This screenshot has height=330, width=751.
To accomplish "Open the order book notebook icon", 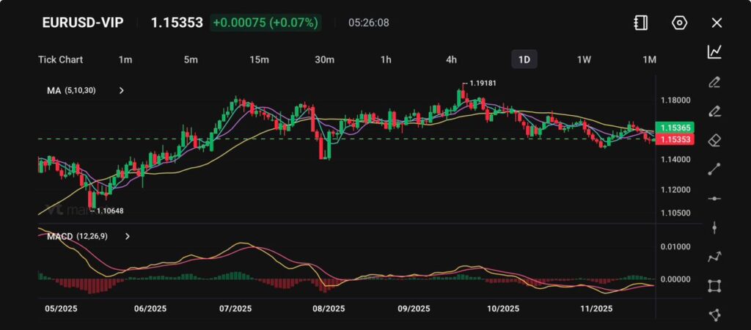I will pyautogui.click(x=641, y=23).
